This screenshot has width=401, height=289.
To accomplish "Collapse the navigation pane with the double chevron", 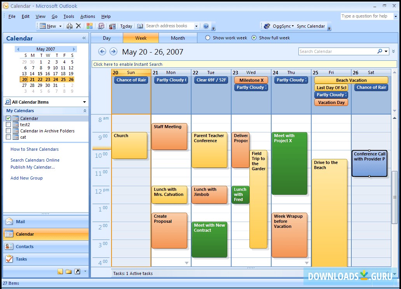I will coord(84,38).
